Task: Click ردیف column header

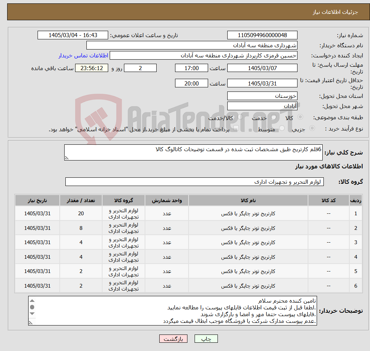Action: coord(356,201)
